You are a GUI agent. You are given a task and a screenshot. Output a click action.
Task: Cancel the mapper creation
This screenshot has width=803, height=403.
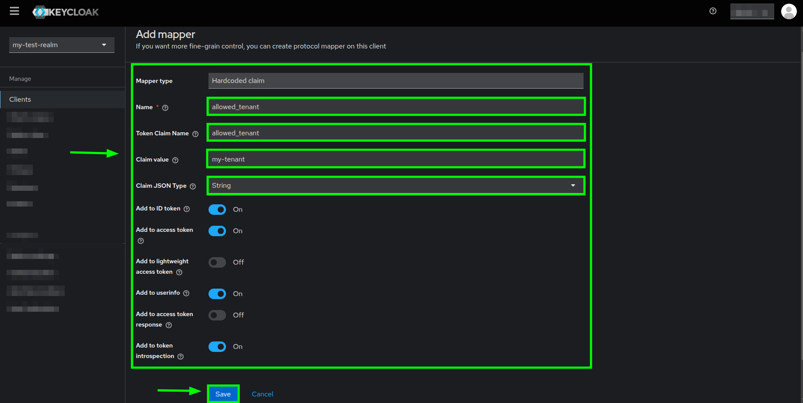click(262, 393)
